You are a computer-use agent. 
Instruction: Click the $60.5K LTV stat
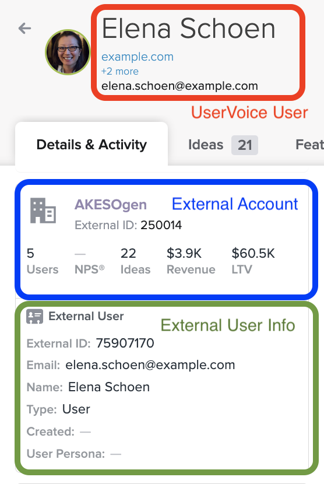tap(253, 261)
